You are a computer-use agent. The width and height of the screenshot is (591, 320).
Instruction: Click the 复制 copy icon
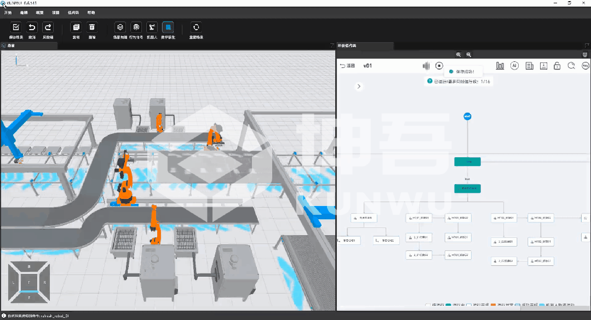click(76, 27)
